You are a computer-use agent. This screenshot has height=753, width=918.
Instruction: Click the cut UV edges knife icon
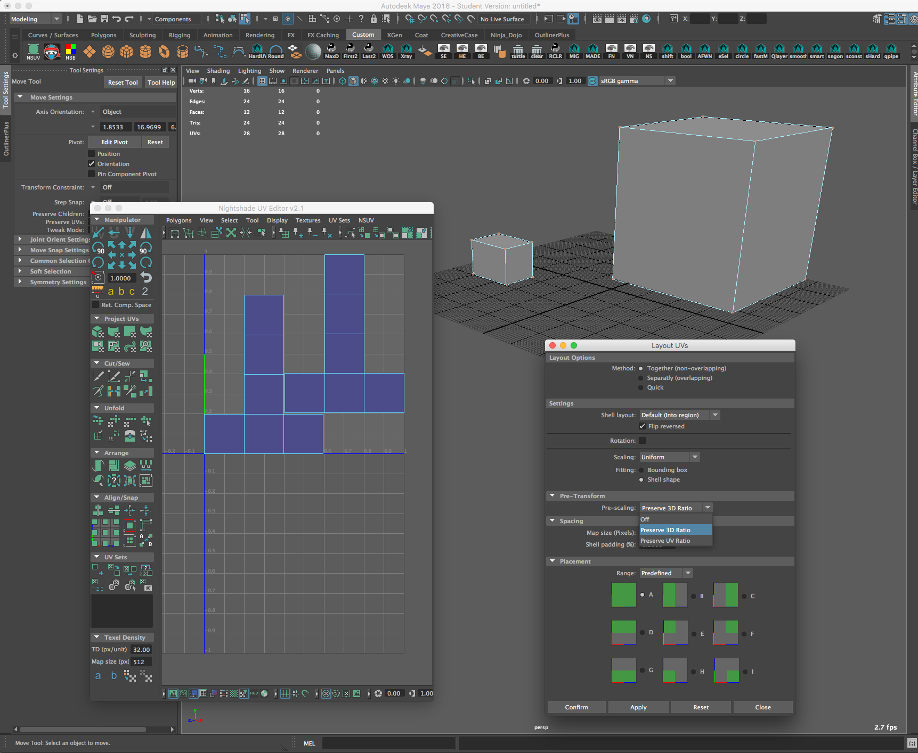click(x=98, y=376)
